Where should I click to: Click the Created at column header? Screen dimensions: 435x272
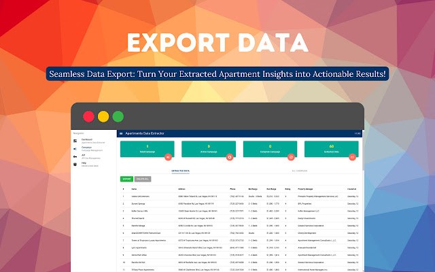352,189
